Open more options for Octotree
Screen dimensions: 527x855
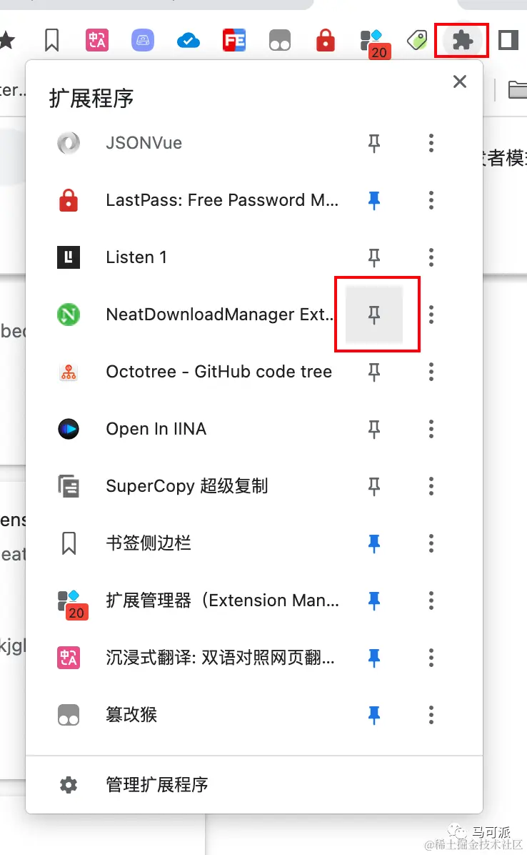point(431,372)
